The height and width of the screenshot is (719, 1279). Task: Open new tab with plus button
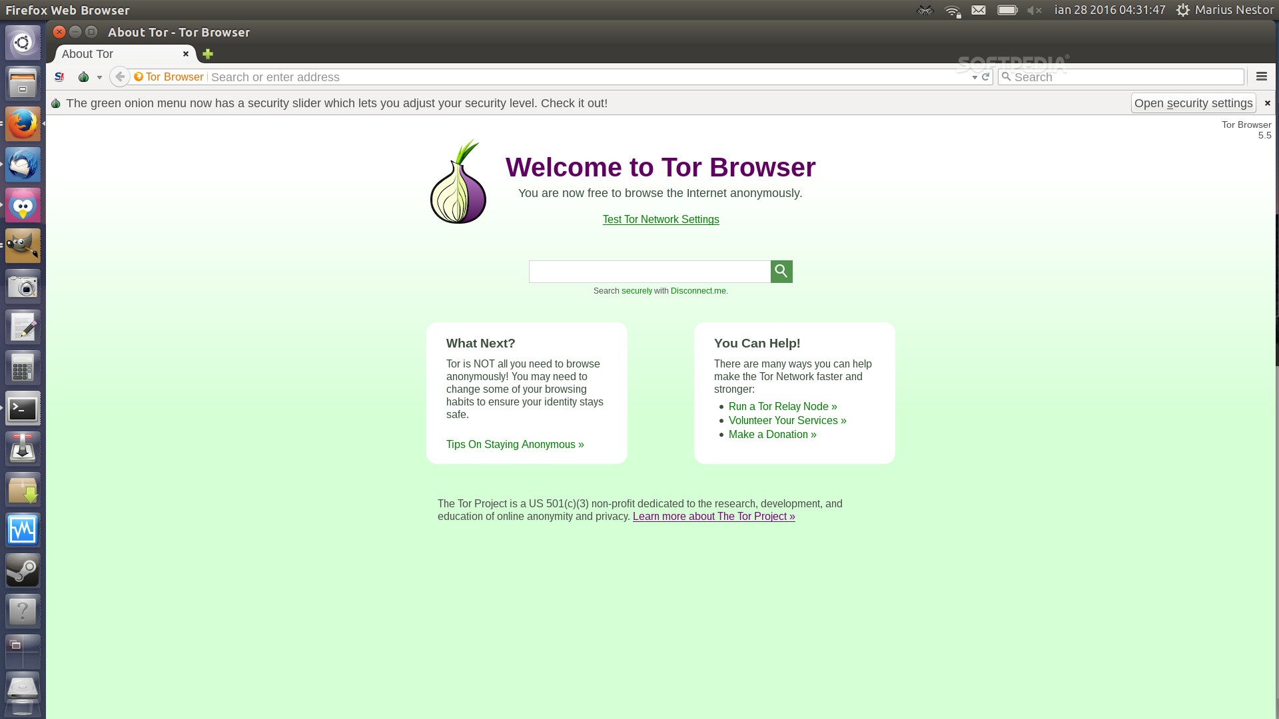[207, 53]
